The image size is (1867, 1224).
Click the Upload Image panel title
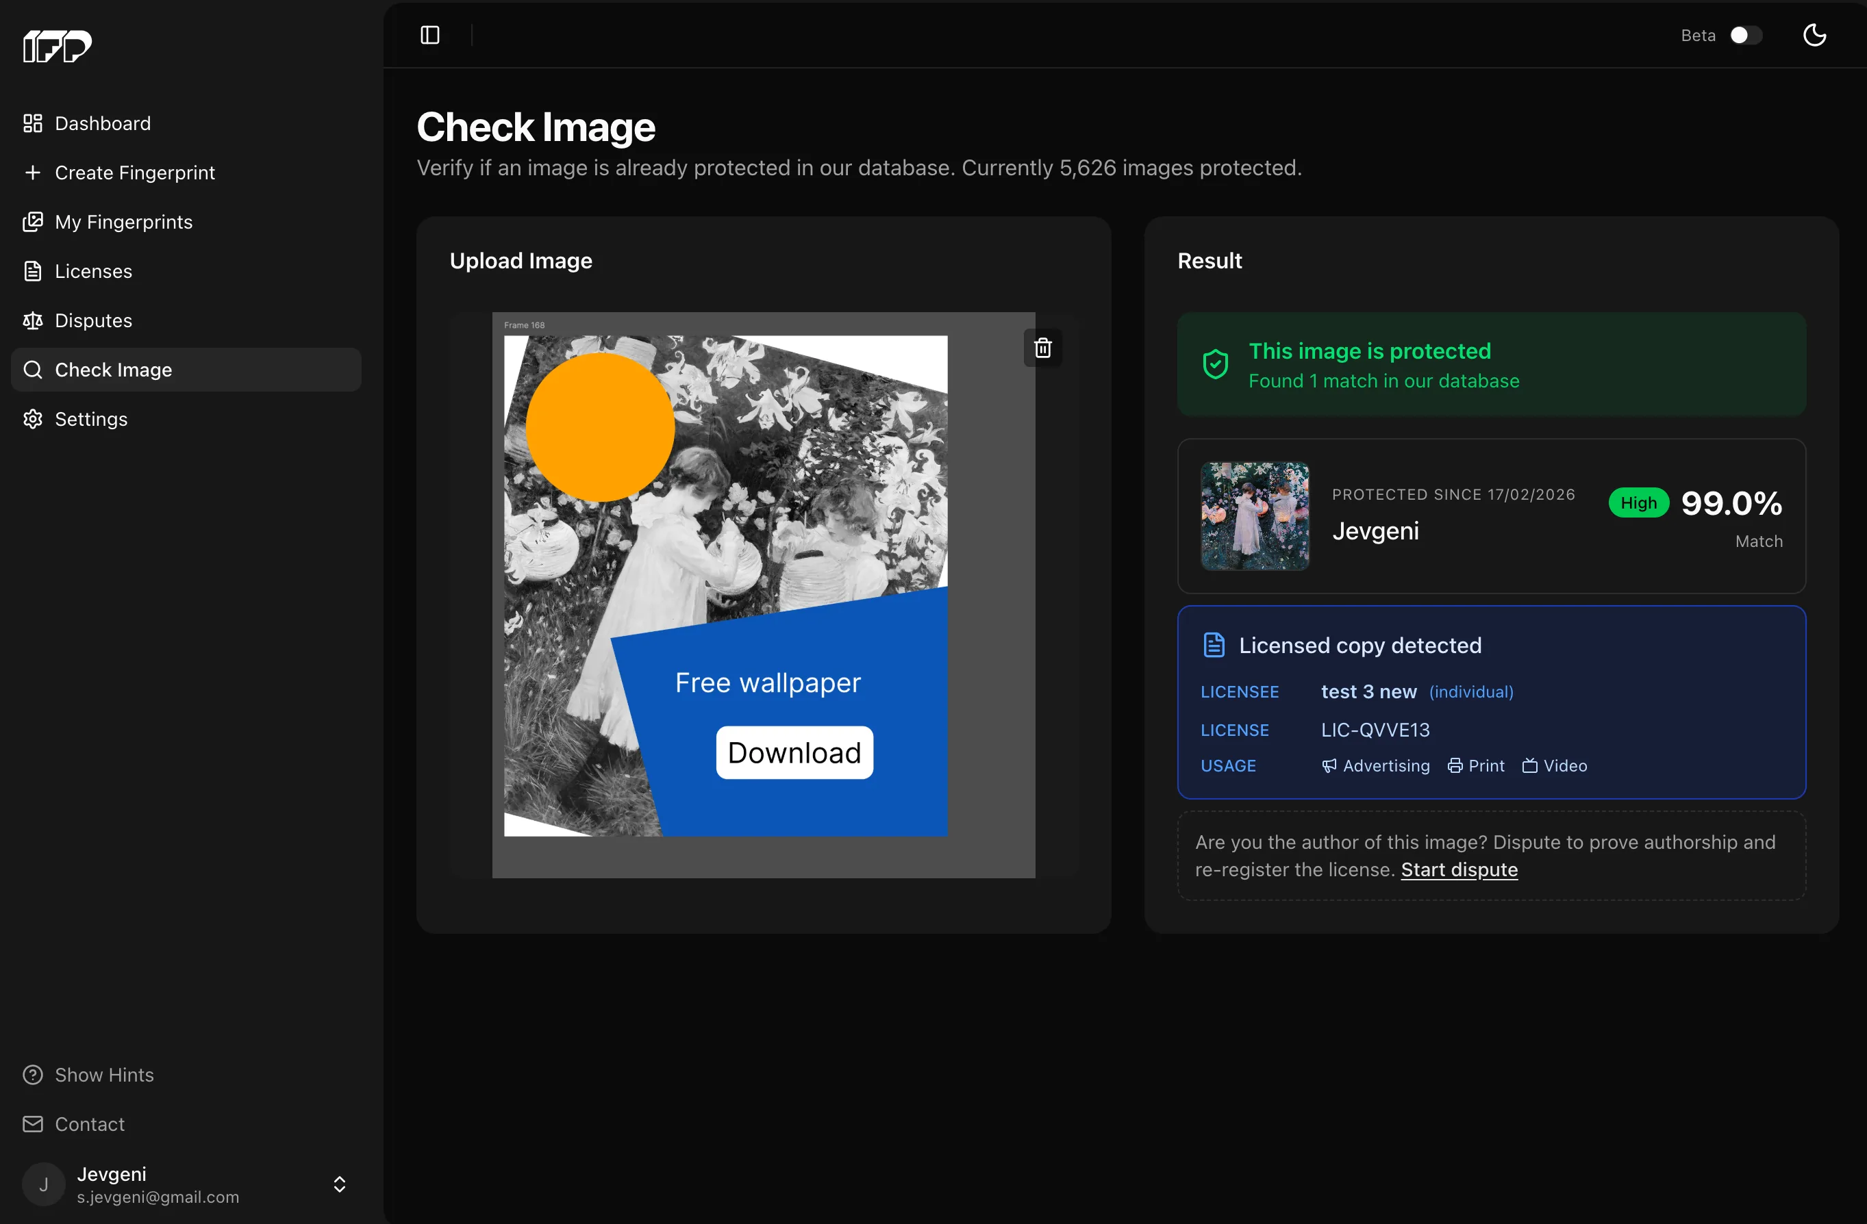point(521,261)
